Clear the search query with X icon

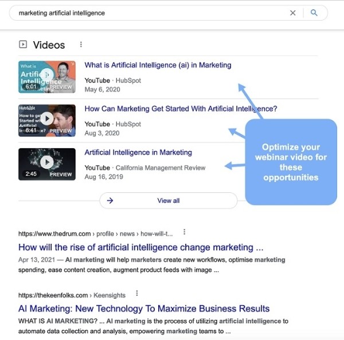coord(293,13)
